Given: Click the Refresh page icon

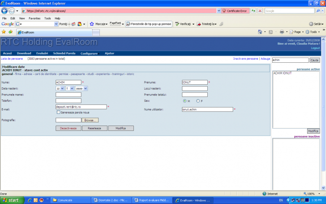Looking at the screenshot, I should click(253, 10).
